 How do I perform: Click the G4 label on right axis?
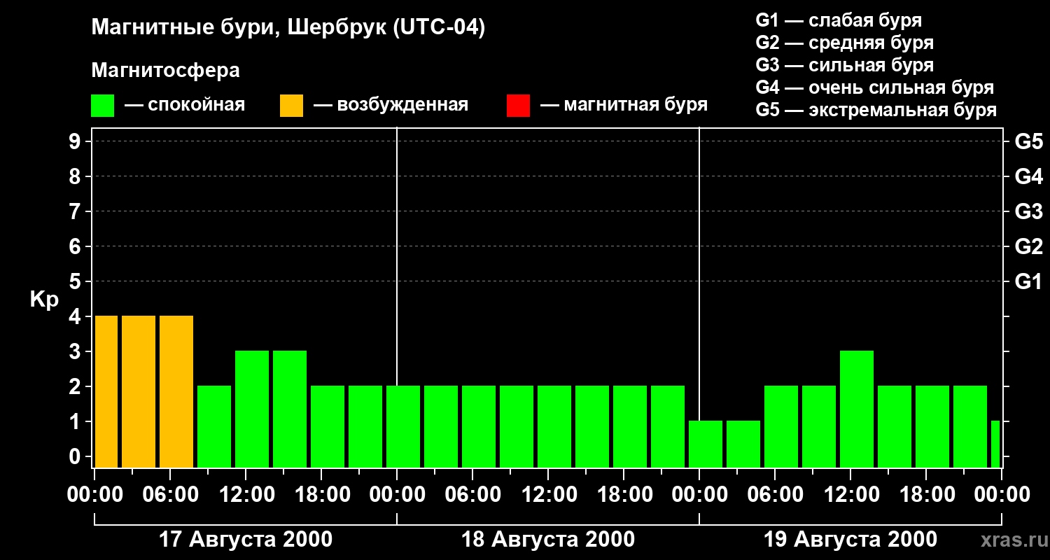pyautogui.click(x=1028, y=176)
